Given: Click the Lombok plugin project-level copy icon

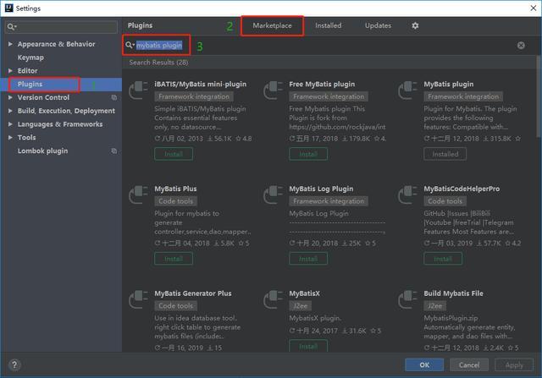Looking at the screenshot, I should point(114,151).
